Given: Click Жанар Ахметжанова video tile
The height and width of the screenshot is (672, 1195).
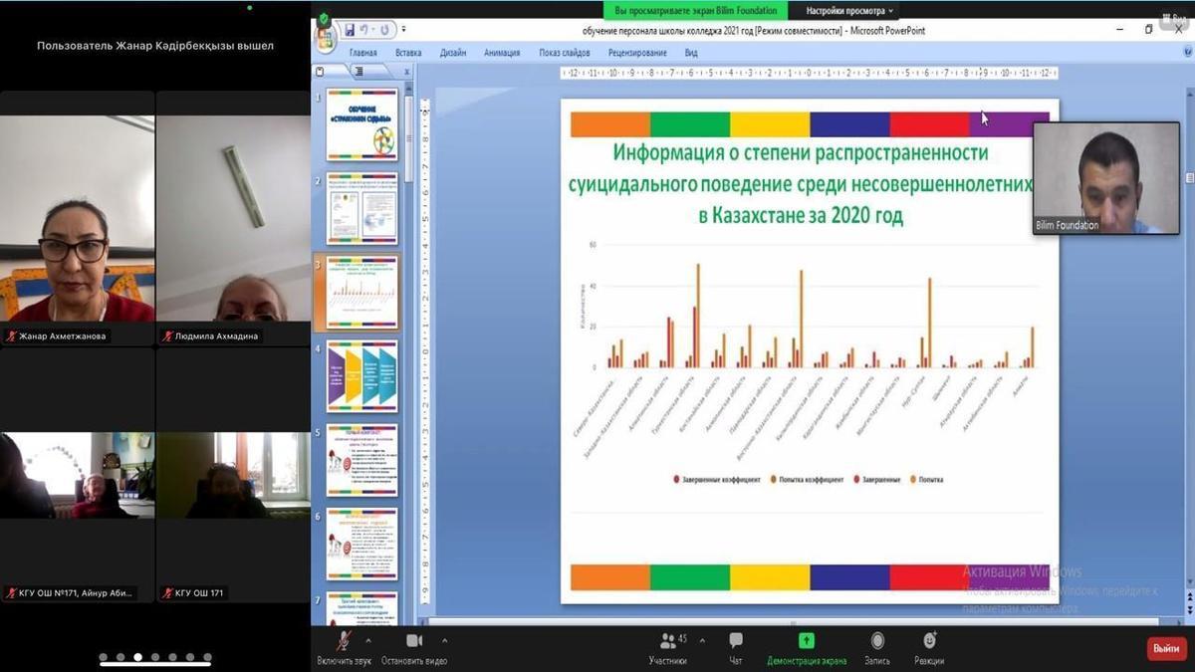Looking at the screenshot, I should [78, 219].
